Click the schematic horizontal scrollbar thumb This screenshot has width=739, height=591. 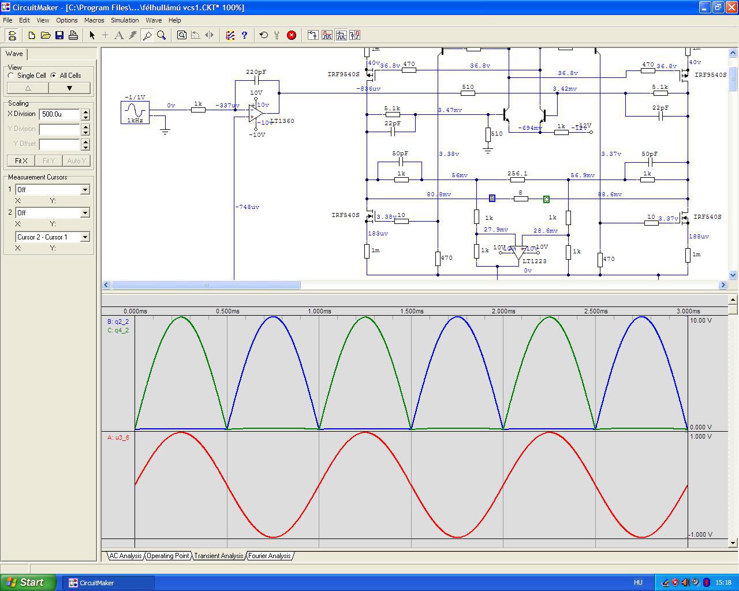point(206,285)
